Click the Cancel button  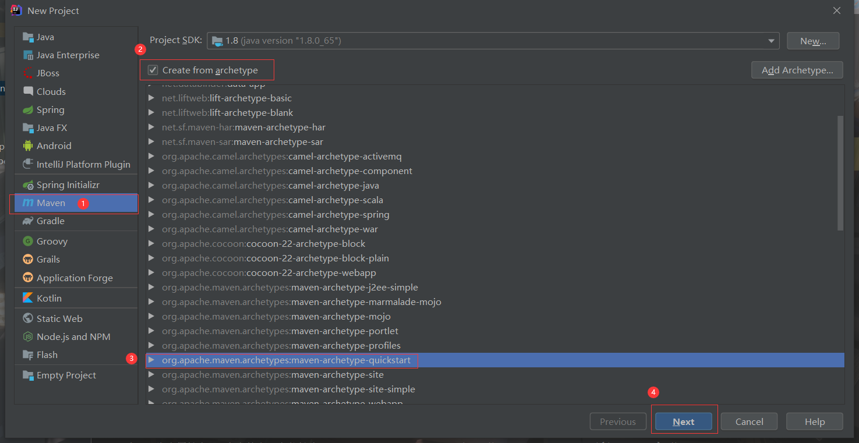pos(749,421)
